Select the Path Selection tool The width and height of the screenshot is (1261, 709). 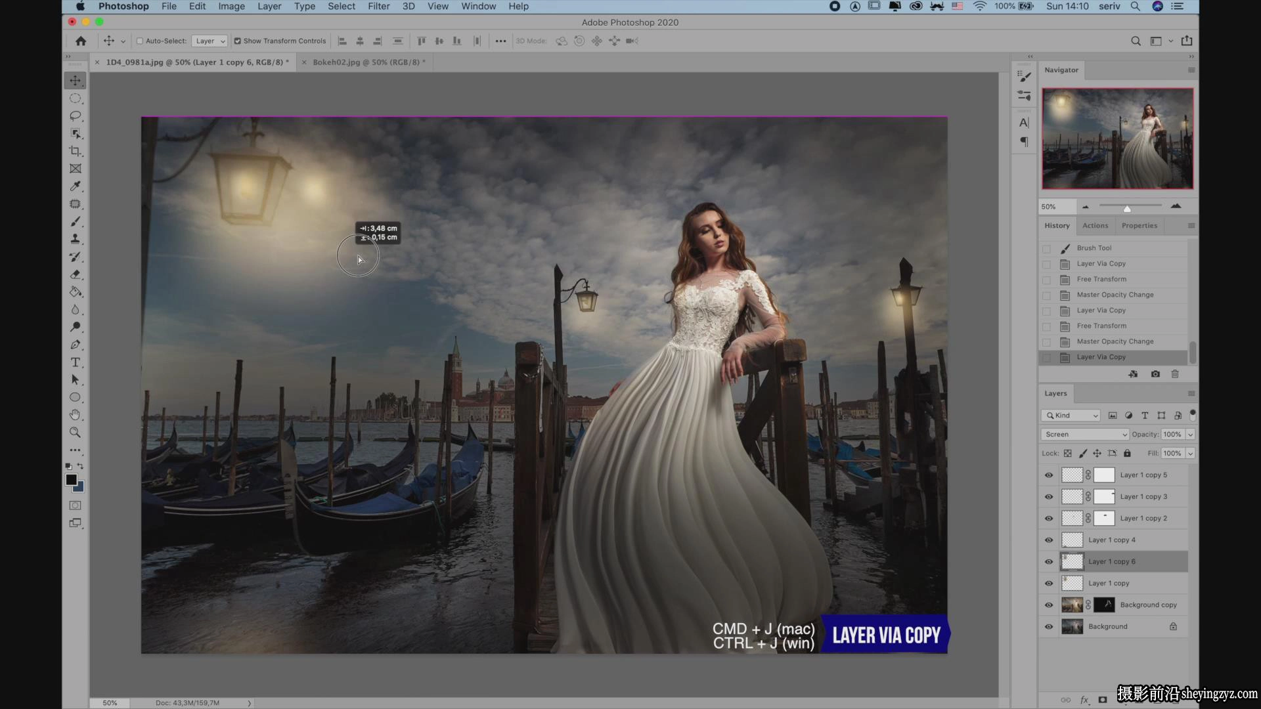[76, 379]
